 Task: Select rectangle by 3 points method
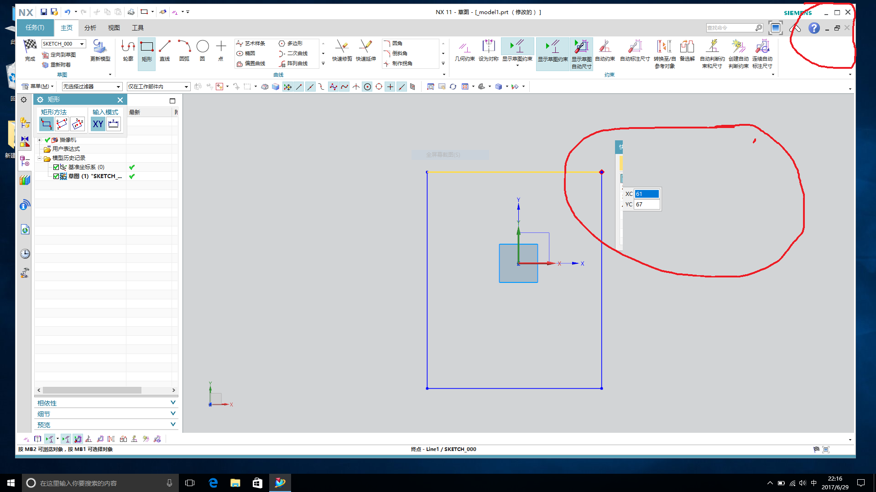pyautogui.click(x=62, y=124)
